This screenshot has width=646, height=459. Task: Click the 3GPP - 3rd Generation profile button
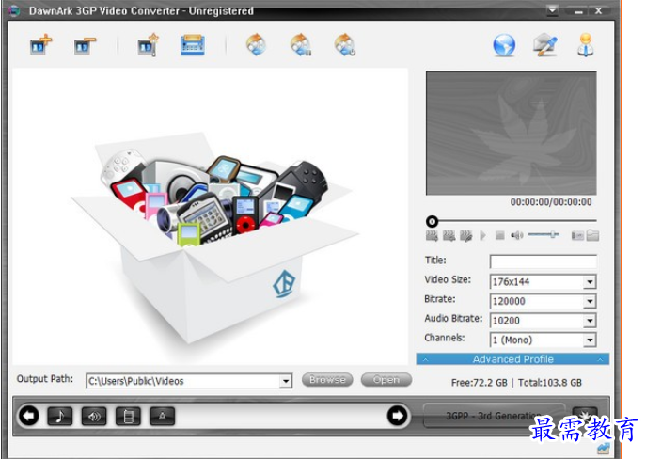pos(494,416)
